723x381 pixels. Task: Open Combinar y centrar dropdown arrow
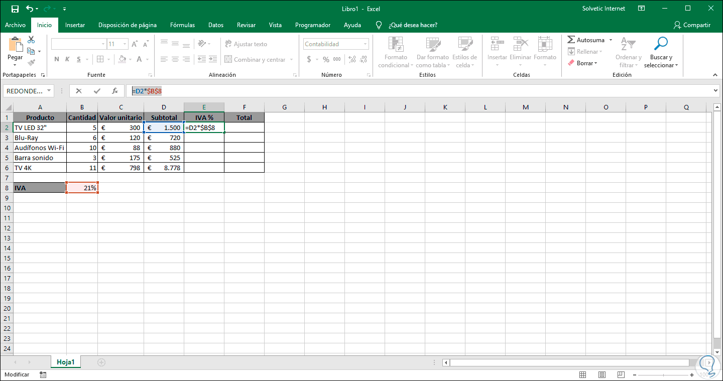(291, 60)
